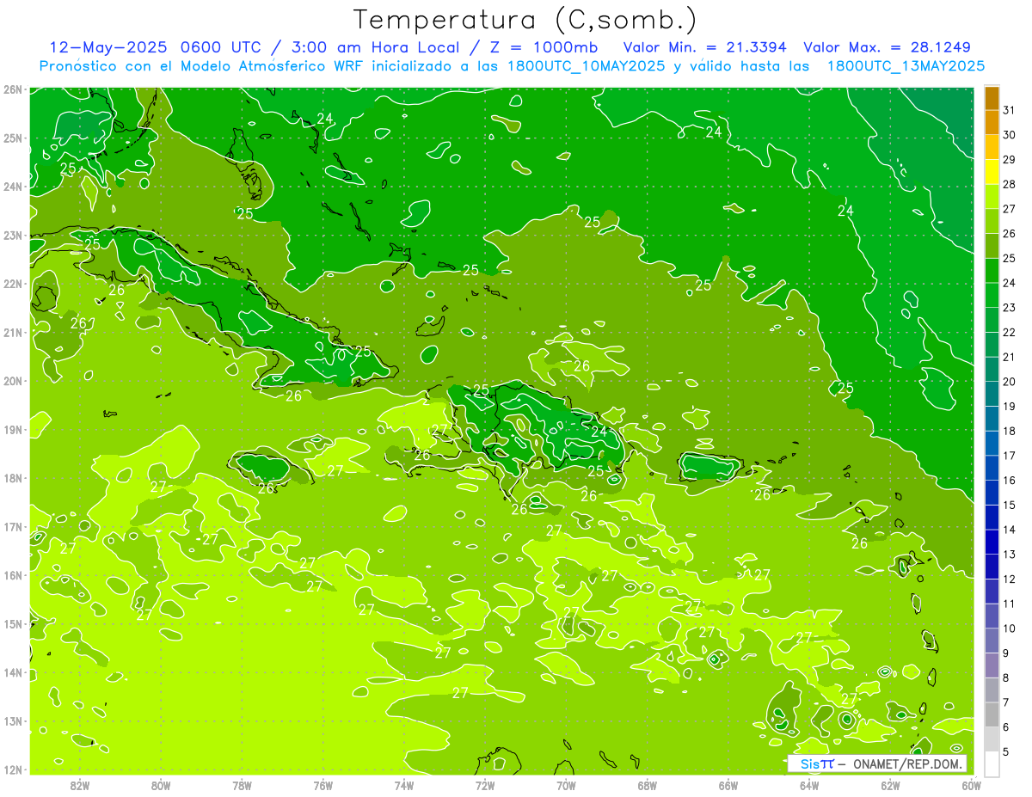The height and width of the screenshot is (797, 1032).
Task: Click the 22N latitude axis label
Action: coord(13,284)
